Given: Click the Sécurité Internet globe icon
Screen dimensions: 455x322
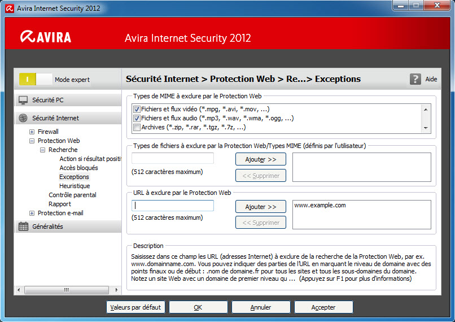Looking at the screenshot, I should [23, 118].
